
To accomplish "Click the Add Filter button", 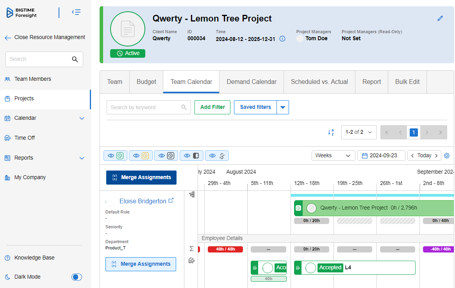I will tap(212, 107).
